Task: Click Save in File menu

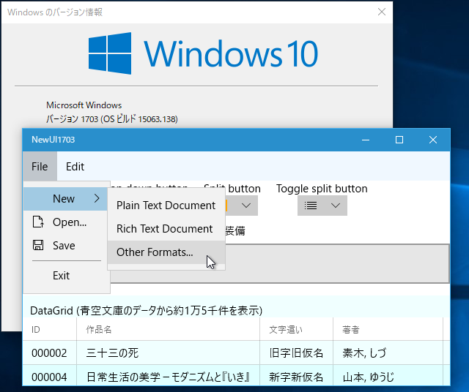Action: 65,246
